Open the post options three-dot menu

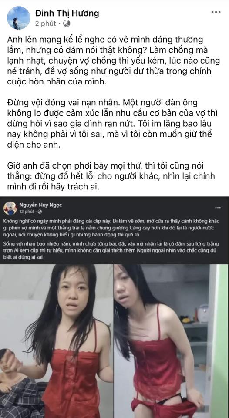tap(216, 12)
